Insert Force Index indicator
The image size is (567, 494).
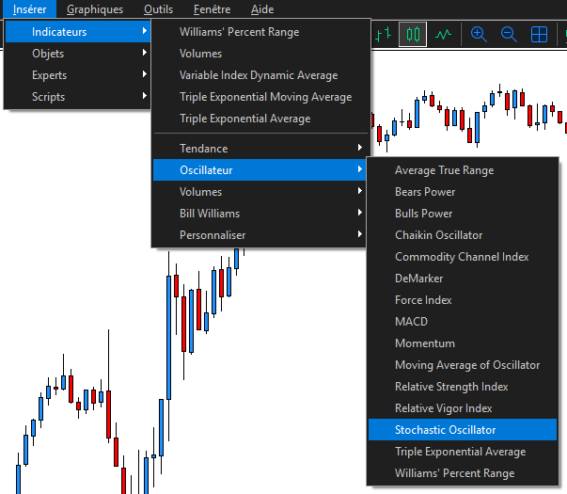click(463, 300)
